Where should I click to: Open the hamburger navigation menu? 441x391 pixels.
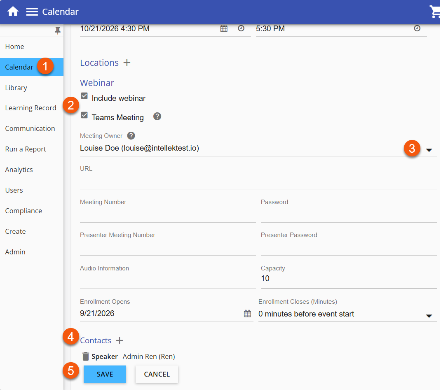[x=32, y=12]
